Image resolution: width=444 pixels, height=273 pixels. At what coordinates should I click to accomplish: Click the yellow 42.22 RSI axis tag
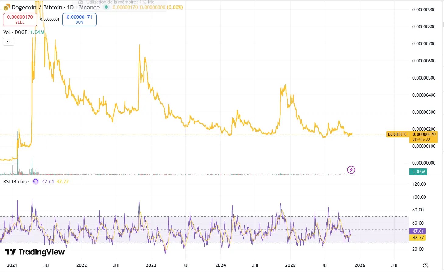[418, 238]
